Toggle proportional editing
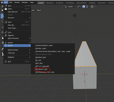This screenshot has height=102, width=114. [92, 7]
